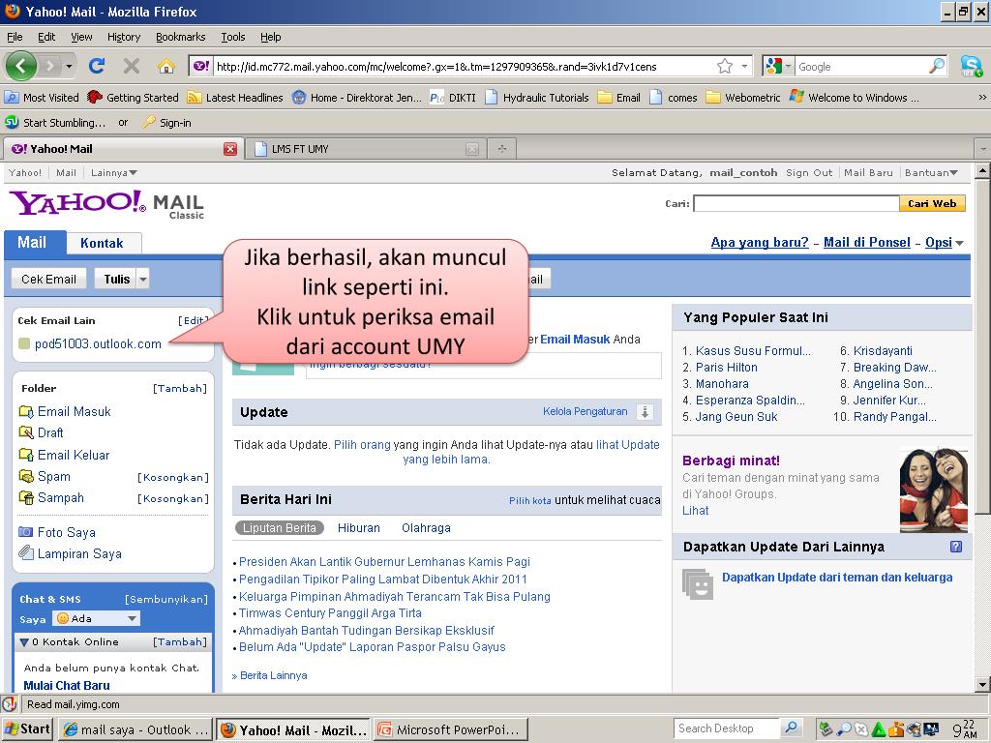991x743 pixels.
Task: Open Berita Lainnya link
Action: pyautogui.click(x=273, y=675)
